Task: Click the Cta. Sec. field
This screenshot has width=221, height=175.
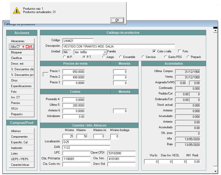Action: [121, 159]
